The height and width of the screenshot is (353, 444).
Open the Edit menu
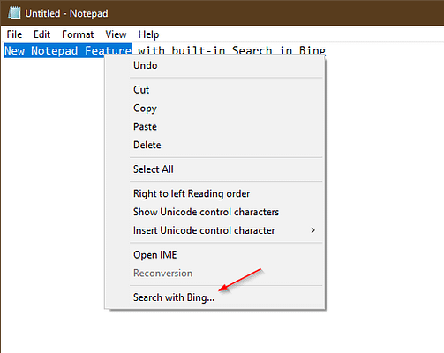pos(41,34)
